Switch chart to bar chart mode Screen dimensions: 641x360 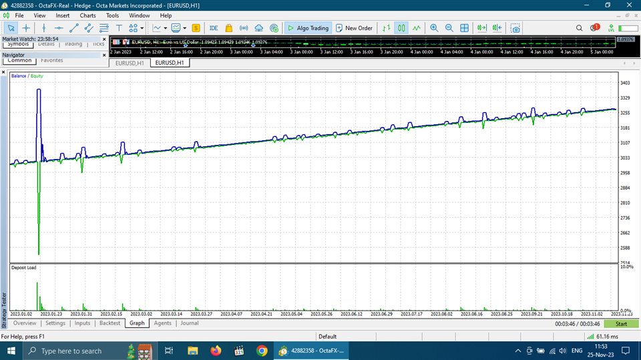[387, 28]
